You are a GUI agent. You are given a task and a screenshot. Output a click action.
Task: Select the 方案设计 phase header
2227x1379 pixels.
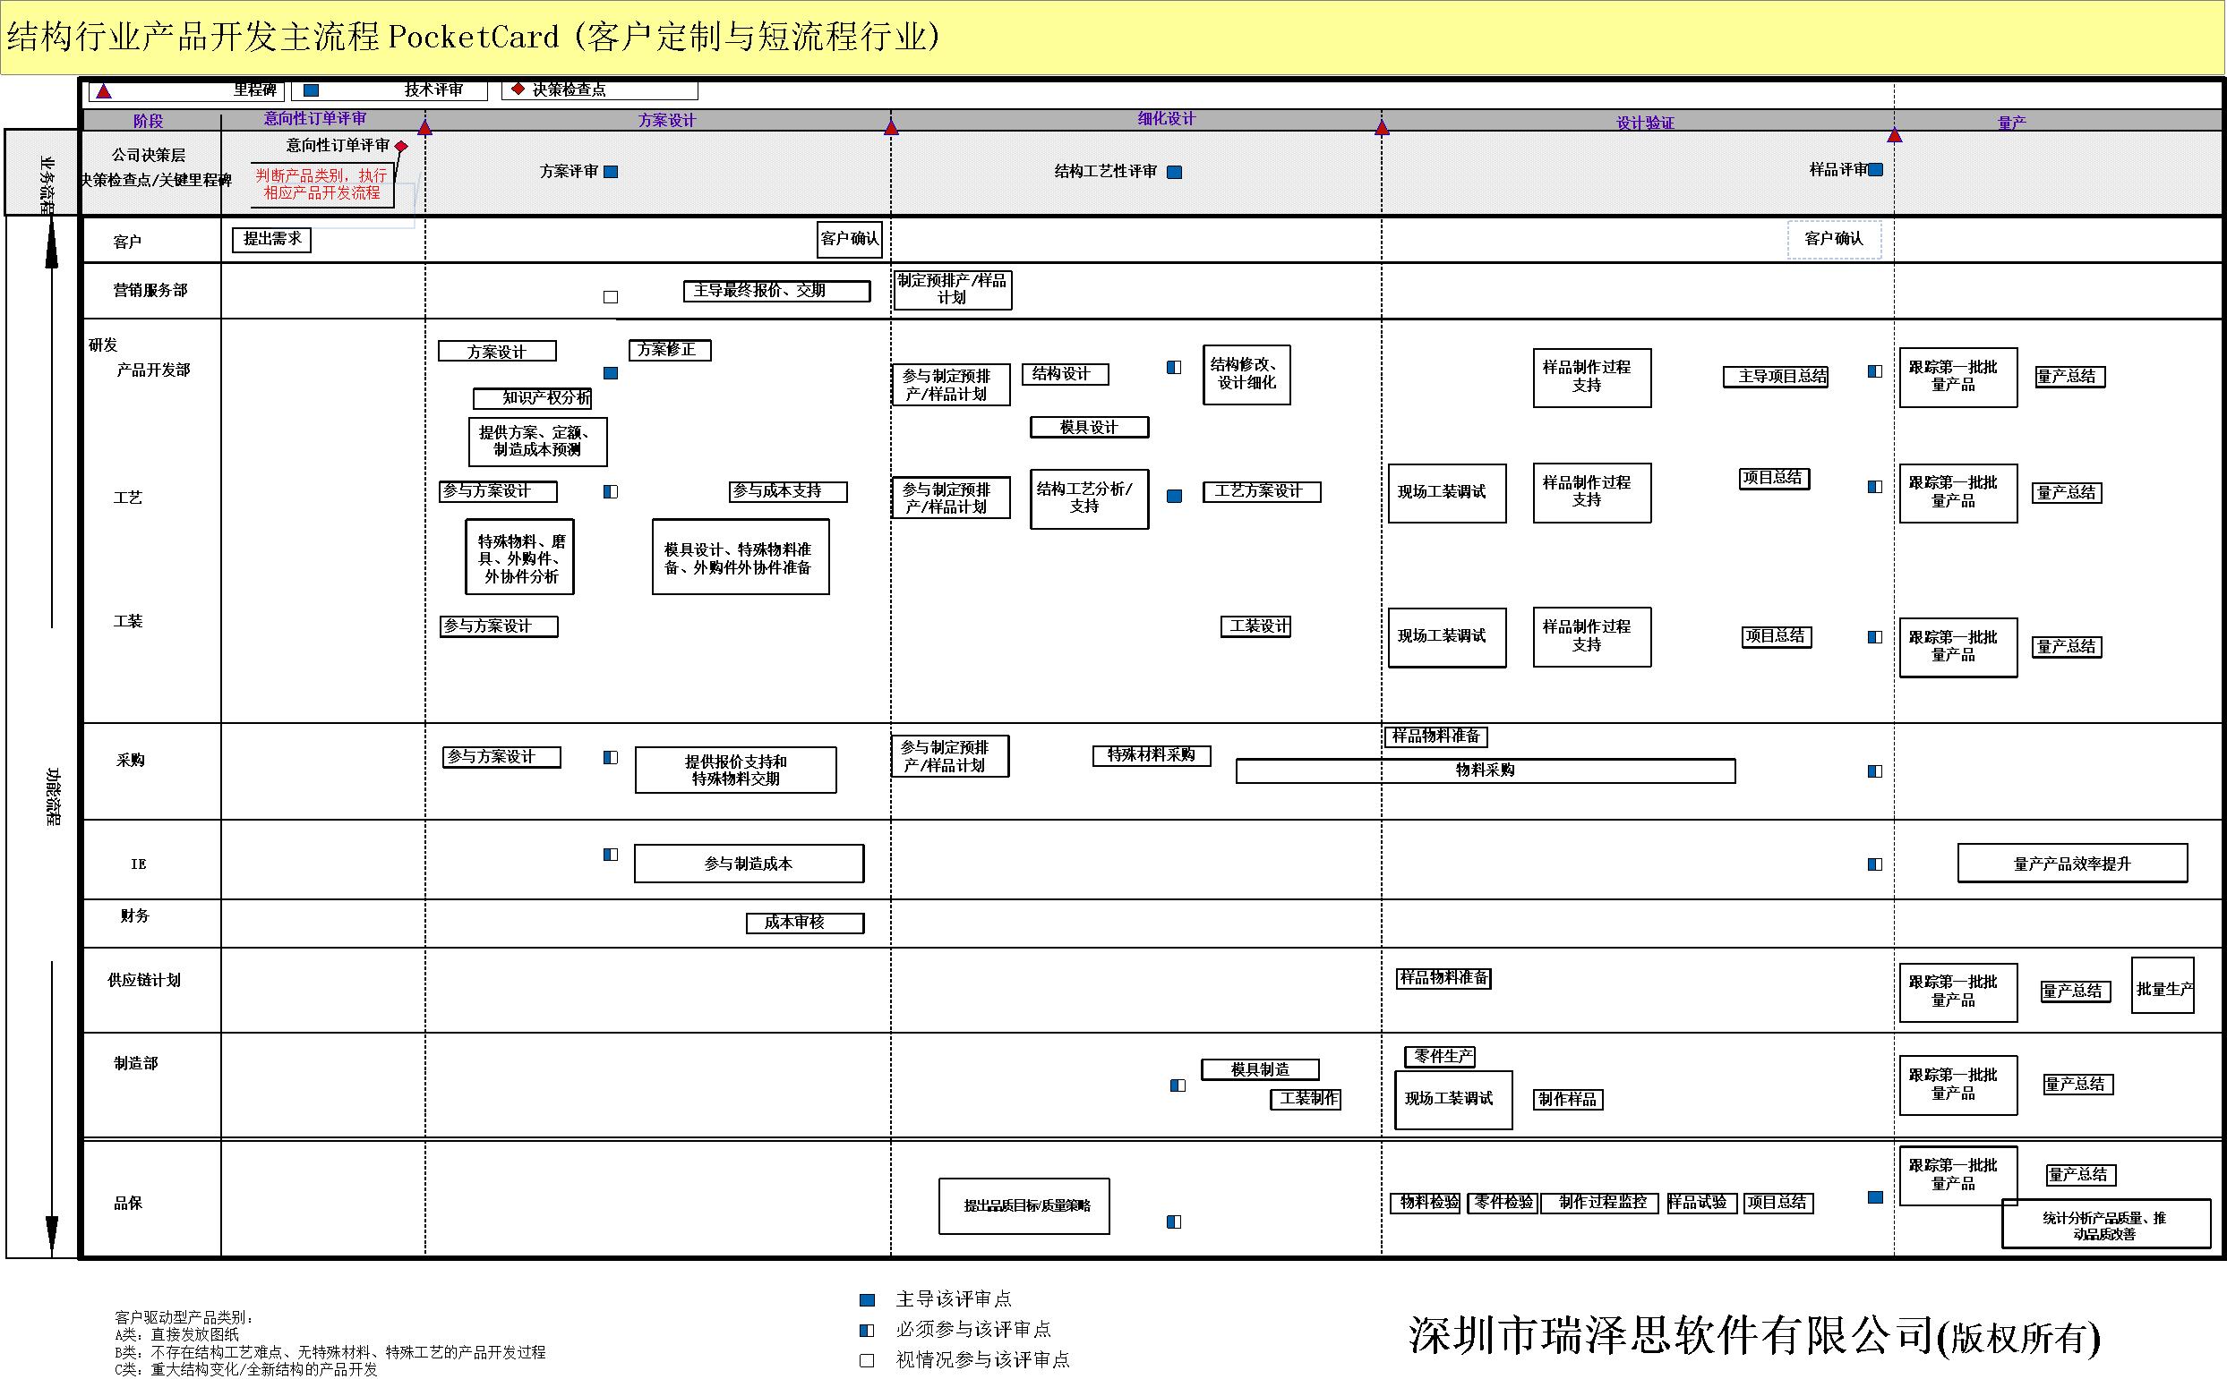pyautogui.click(x=666, y=121)
